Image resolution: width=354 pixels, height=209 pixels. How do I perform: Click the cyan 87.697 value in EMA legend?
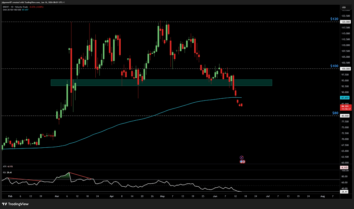25,10
